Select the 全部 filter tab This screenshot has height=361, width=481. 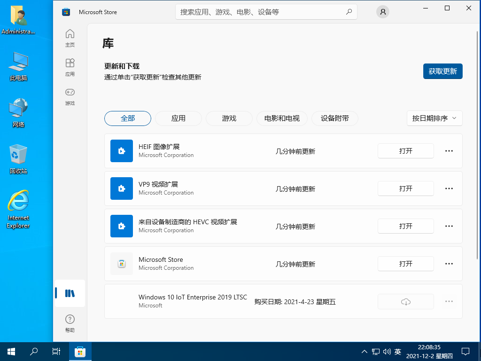point(128,118)
